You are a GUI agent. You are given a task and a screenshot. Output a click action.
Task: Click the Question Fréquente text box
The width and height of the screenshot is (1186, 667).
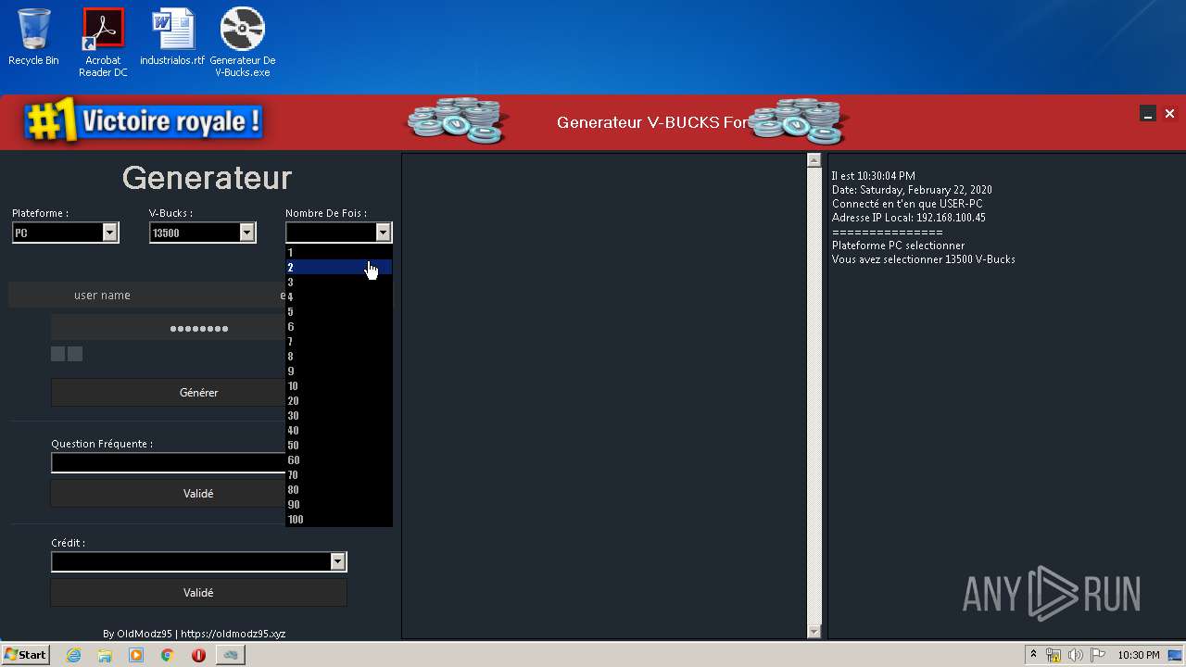point(169,462)
